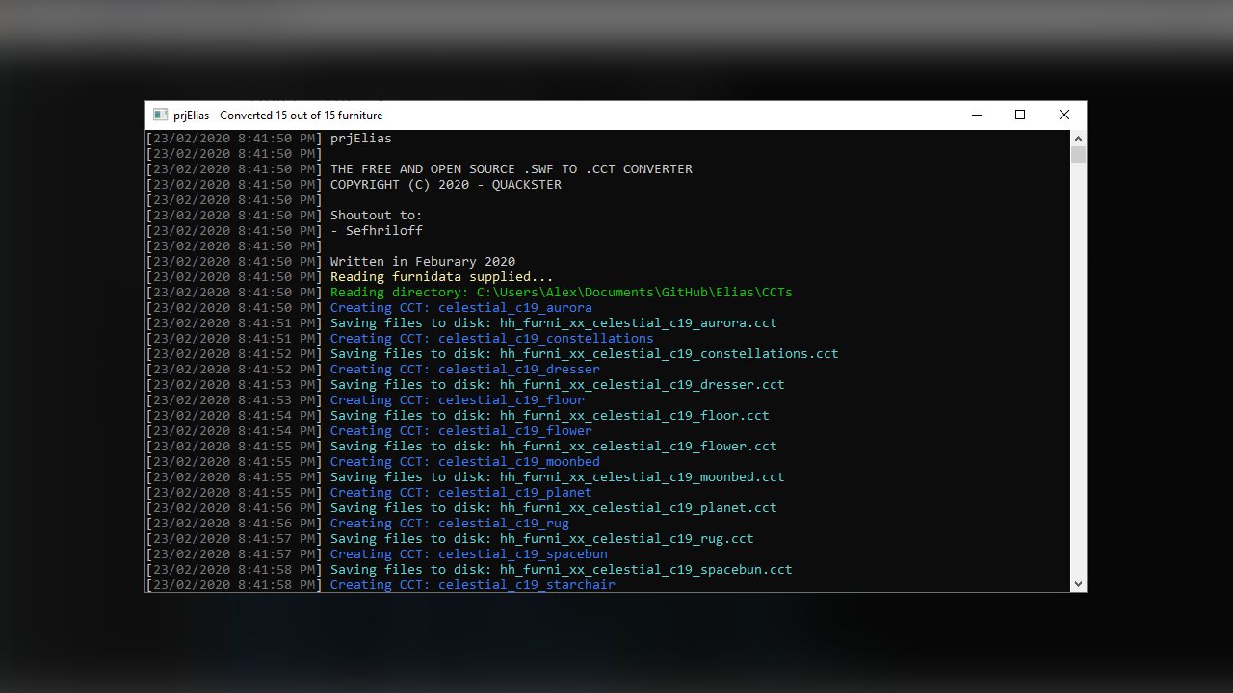Click 'Creating CCT: celestial_c19_aurora' line
This screenshot has width=1233, height=693.
[461, 307]
